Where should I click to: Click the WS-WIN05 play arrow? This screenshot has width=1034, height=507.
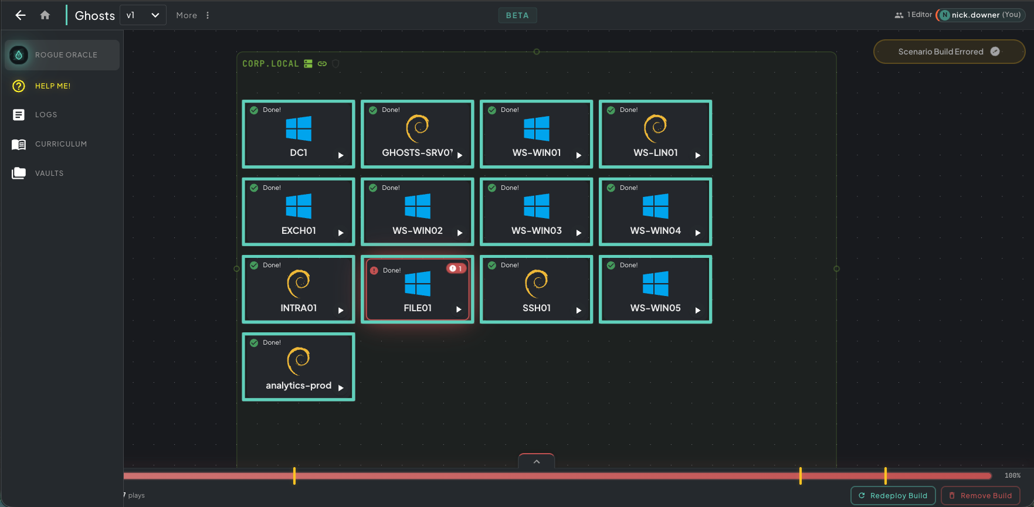click(698, 311)
